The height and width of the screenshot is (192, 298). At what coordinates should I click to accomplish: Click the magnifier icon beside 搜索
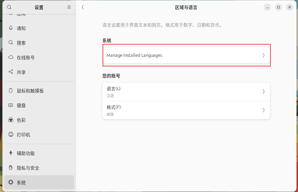pyautogui.click(x=11, y=43)
